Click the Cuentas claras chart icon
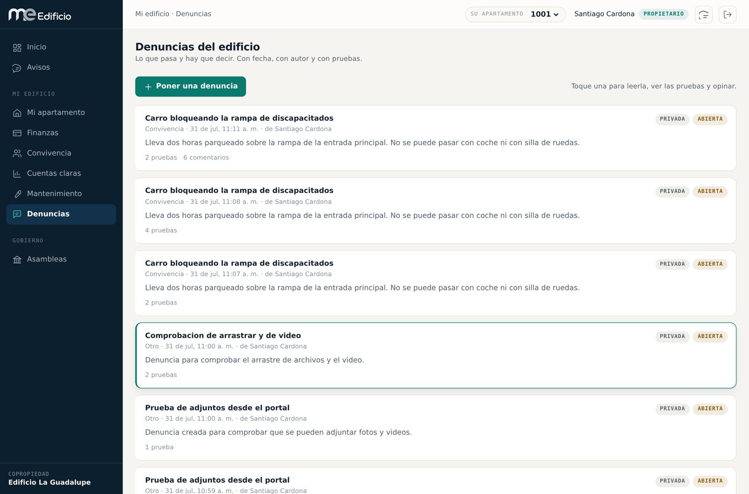Screen dimensions: 749x494 (x=17, y=174)
